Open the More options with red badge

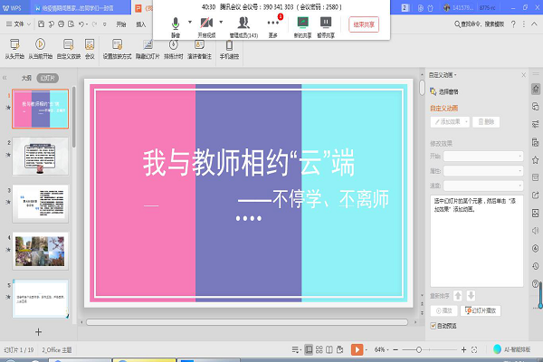[273, 27]
